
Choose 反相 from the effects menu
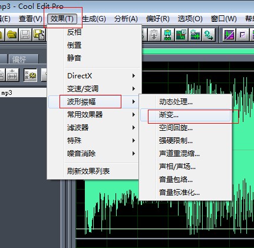point(94,32)
